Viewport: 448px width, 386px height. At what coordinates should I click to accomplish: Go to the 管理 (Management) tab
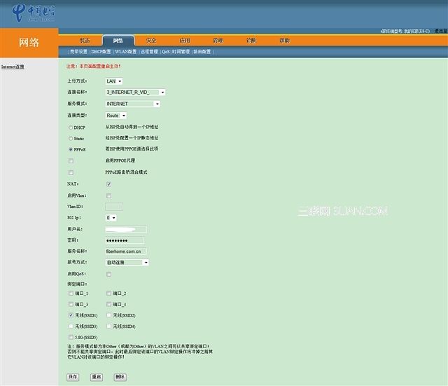pyautogui.click(x=218, y=41)
